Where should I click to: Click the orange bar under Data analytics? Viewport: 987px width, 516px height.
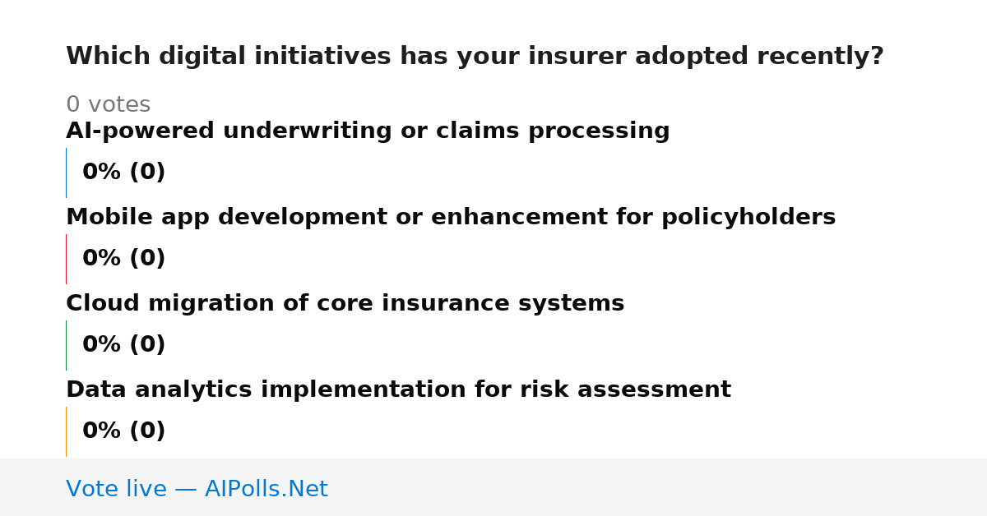pyautogui.click(x=66, y=431)
